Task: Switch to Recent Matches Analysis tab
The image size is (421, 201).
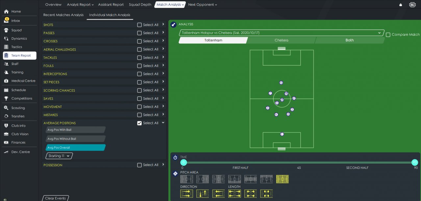Action: (x=63, y=15)
